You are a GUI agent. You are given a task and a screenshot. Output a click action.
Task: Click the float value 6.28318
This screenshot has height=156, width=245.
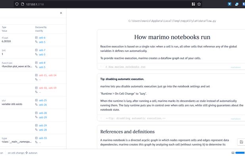[x=6, y=42]
